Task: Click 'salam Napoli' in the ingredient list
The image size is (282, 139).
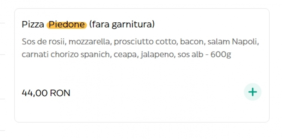Action: pos(233,42)
